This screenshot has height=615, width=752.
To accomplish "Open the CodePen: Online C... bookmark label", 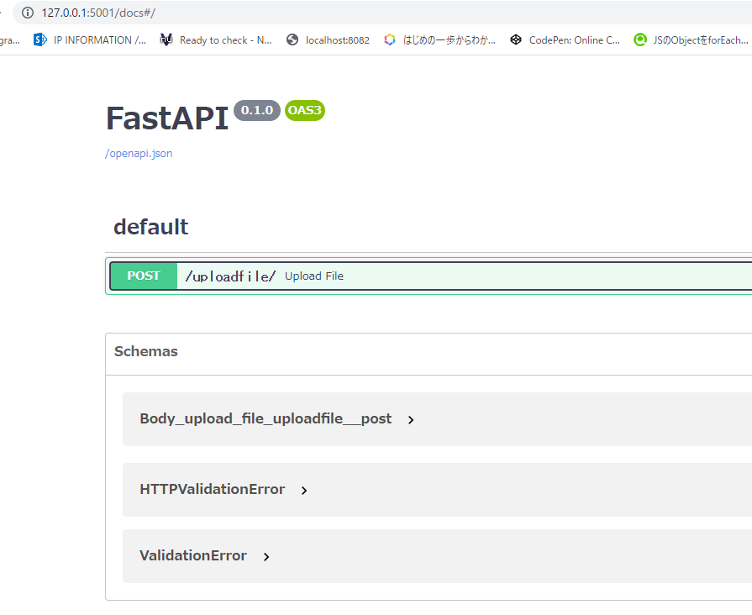I will point(575,40).
